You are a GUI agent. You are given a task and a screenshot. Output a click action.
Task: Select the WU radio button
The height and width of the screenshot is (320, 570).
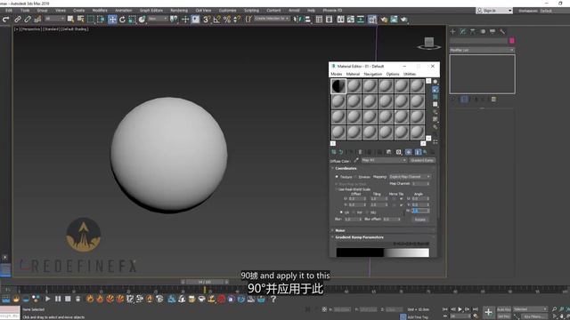pyautogui.click(x=367, y=212)
